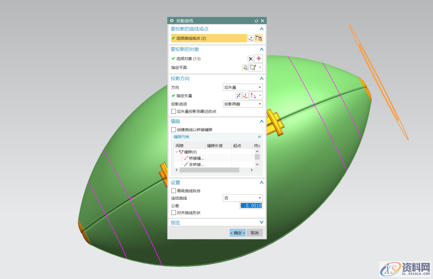Click the curve rule selection icon

[259, 38]
